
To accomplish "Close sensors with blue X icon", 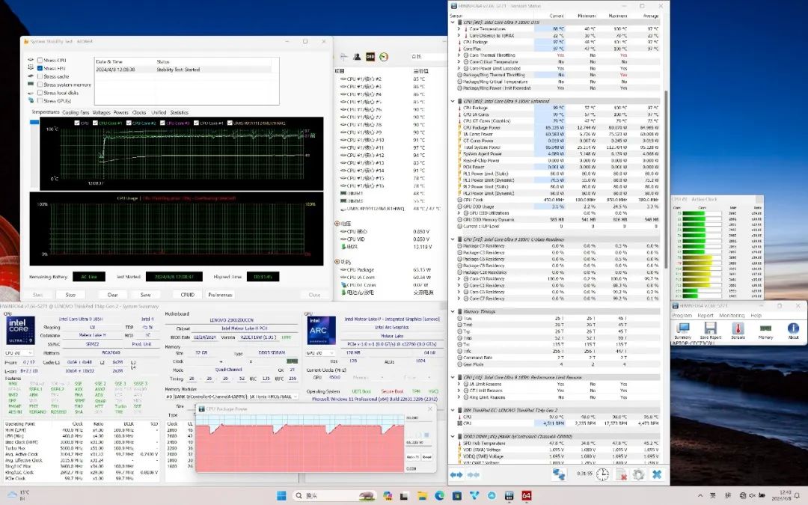I will tap(656, 474).
